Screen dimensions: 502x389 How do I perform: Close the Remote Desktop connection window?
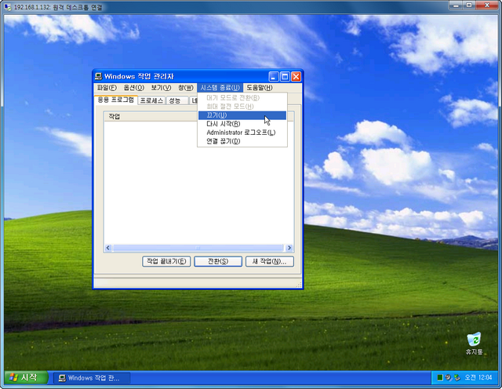[x=486, y=5]
